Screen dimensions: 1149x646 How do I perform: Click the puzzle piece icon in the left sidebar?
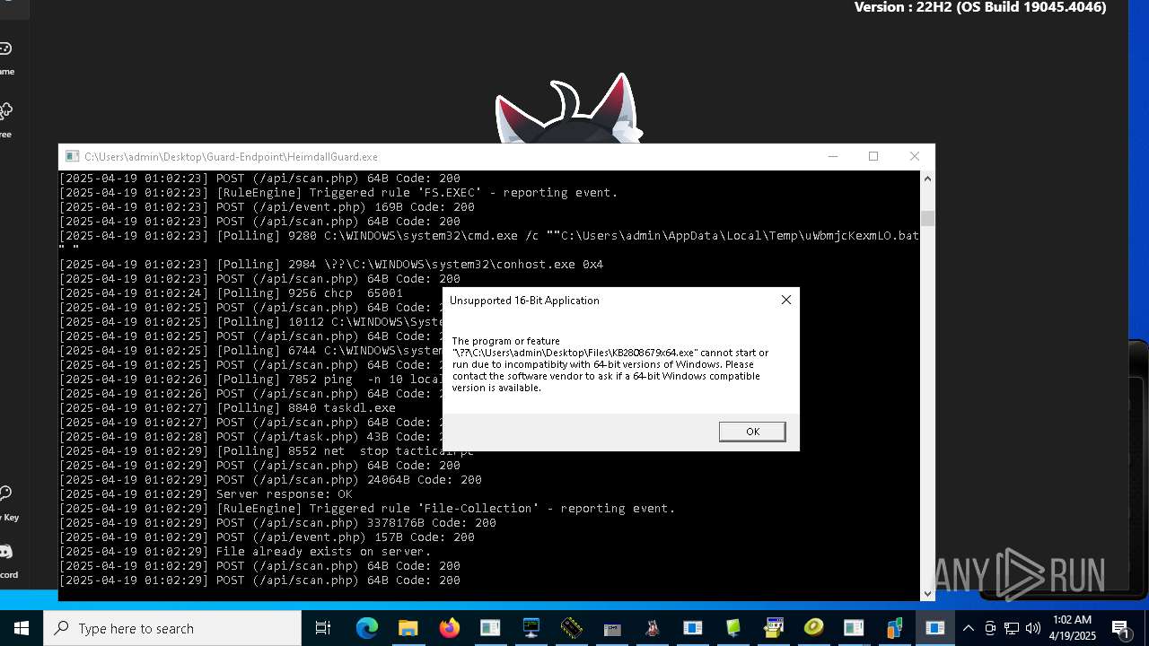[5, 111]
